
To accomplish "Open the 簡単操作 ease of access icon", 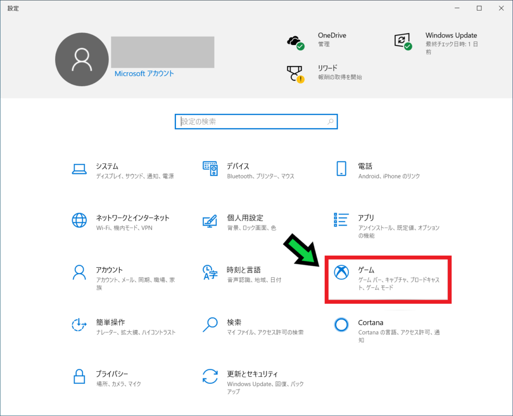I will pos(79,325).
